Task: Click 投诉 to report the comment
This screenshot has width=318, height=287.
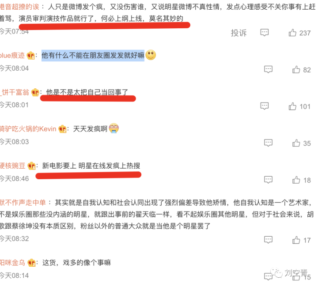Action: click(238, 33)
